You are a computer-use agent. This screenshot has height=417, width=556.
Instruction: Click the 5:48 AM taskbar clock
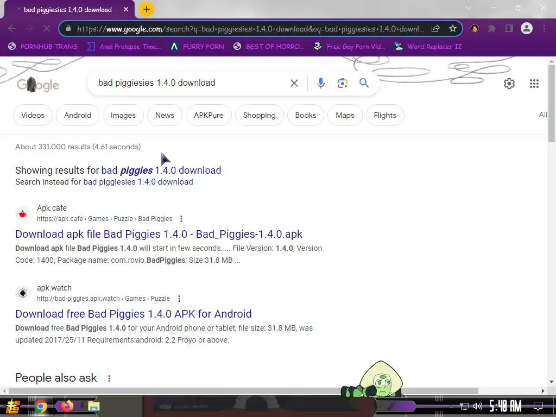[505, 406]
